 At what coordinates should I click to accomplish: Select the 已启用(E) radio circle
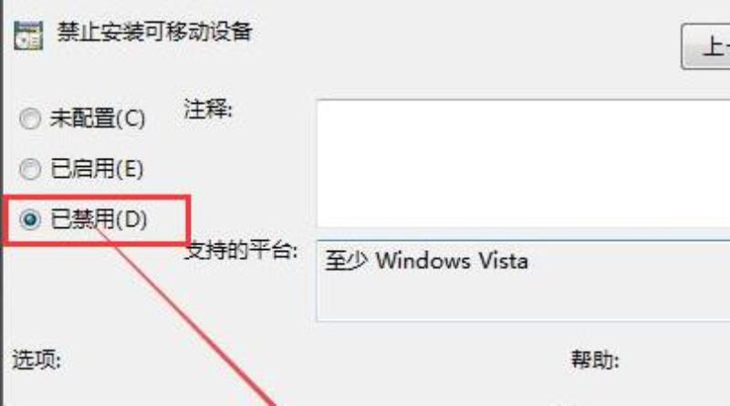click(x=30, y=169)
